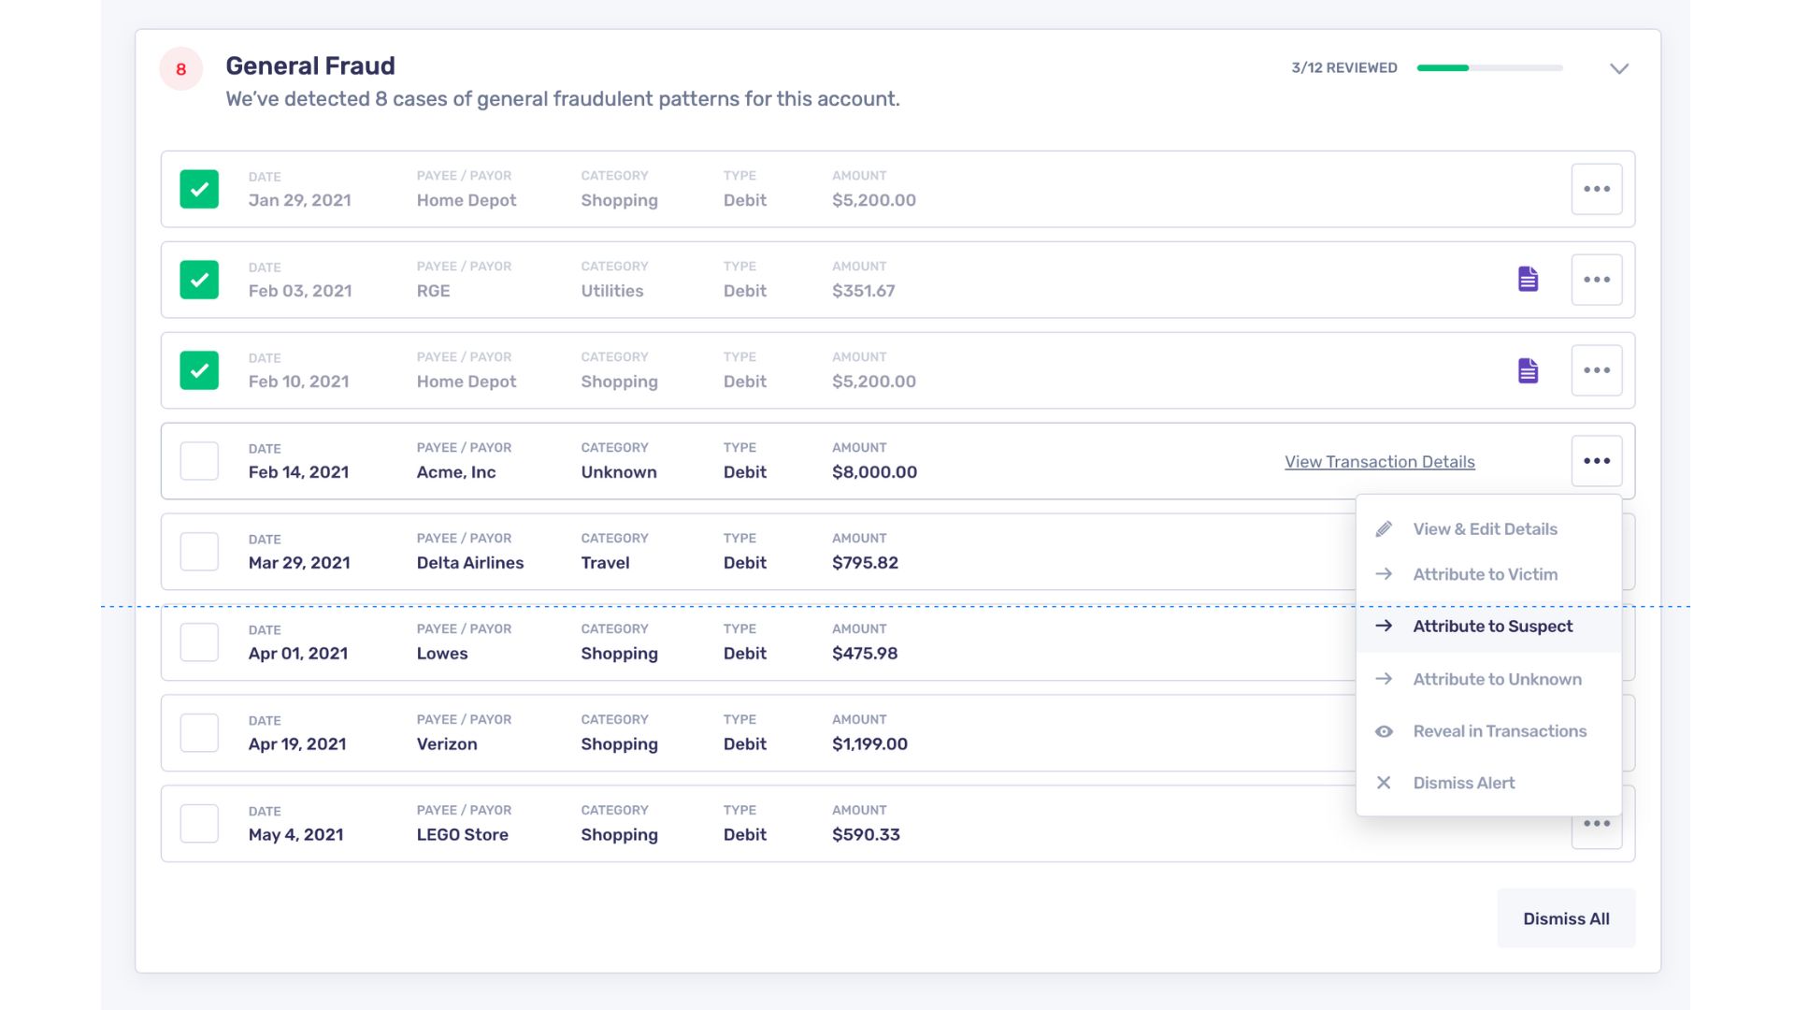Choose Attribute to Victim from menu
Image resolution: width=1795 pixels, height=1010 pixels.
pyautogui.click(x=1485, y=574)
